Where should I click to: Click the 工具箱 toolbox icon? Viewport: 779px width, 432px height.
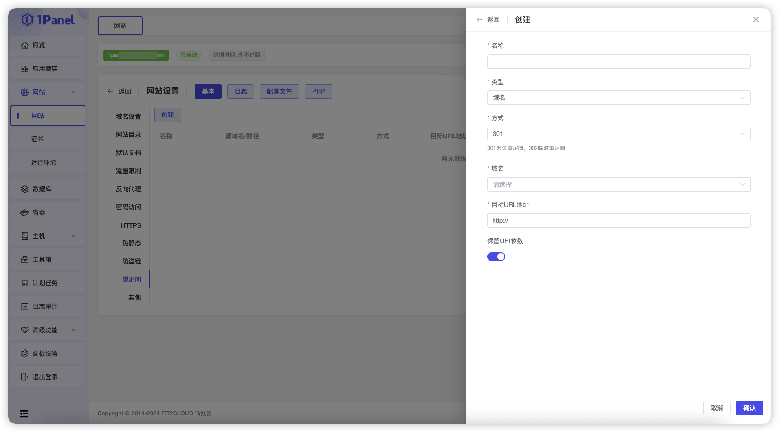(x=25, y=259)
